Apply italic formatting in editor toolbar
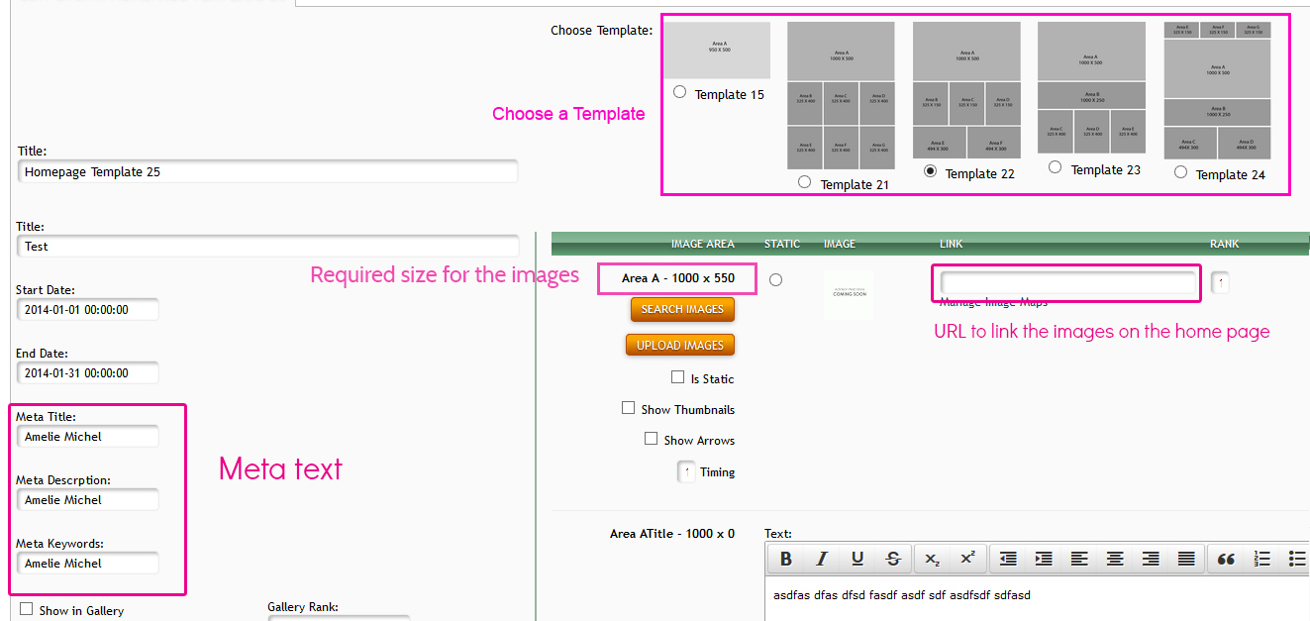This screenshot has width=1310, height=621. tap(821, 559)
